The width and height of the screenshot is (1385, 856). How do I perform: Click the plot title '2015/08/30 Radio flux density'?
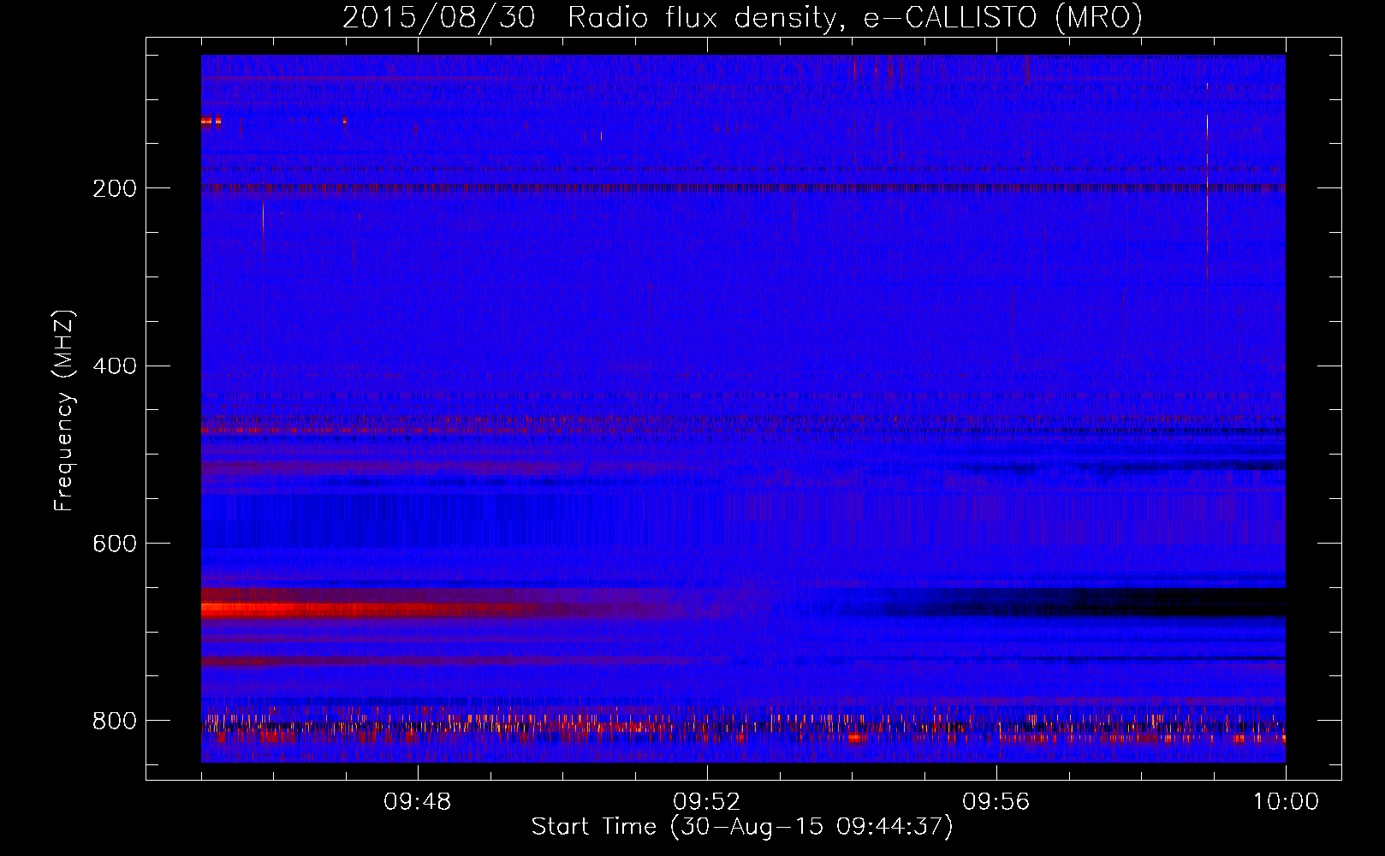(742, 17)
